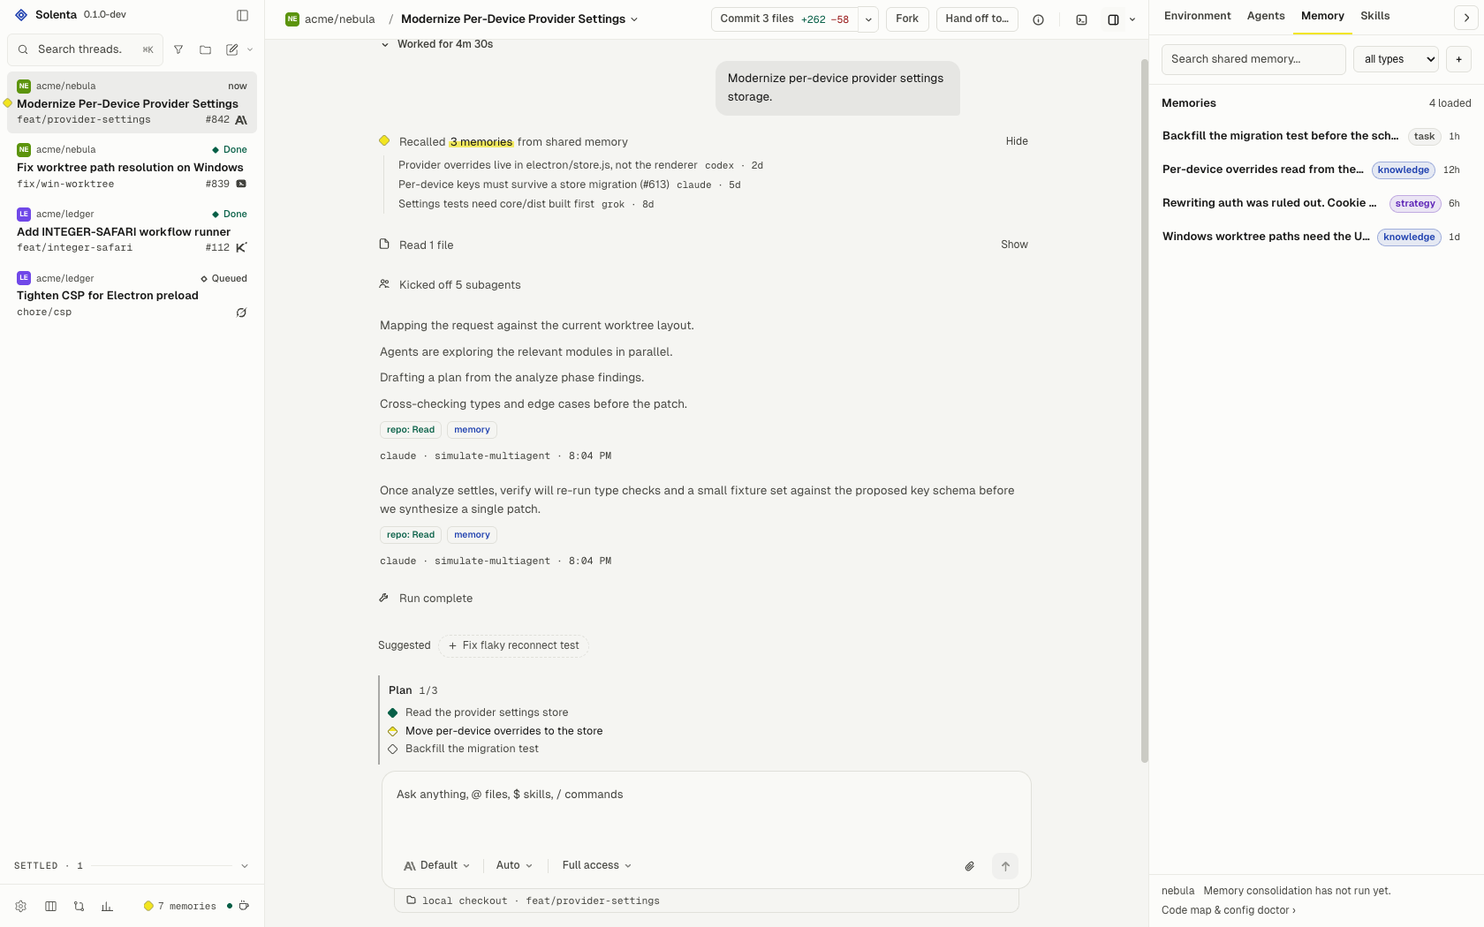Viewport: 1484px width, 927px height.
Task: Open the Full access permissions dropdown
Action: (x=597, y=865)
